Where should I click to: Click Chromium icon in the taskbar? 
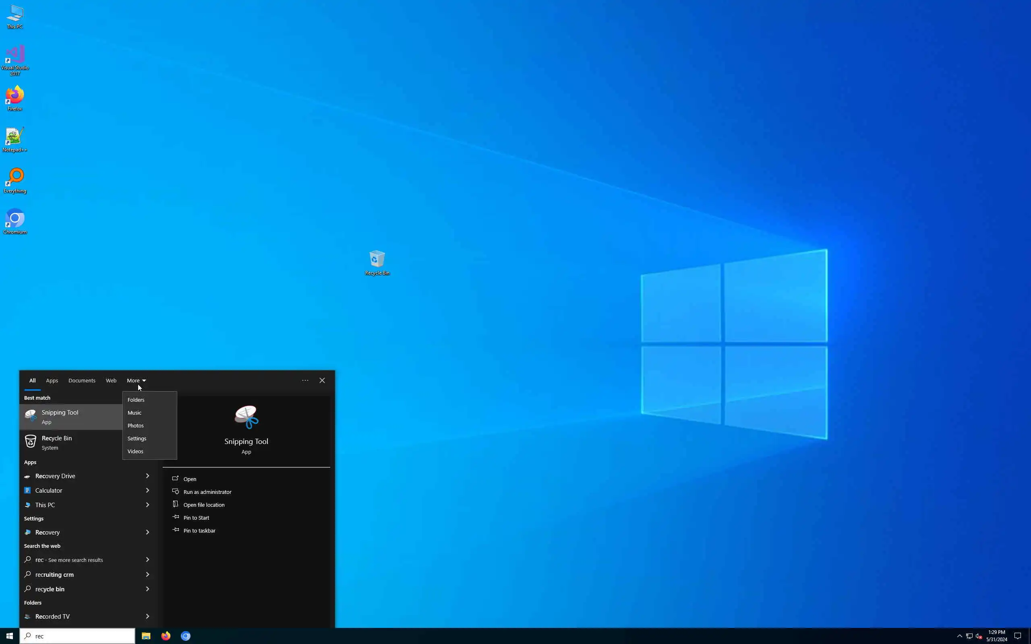pos(186,636)
